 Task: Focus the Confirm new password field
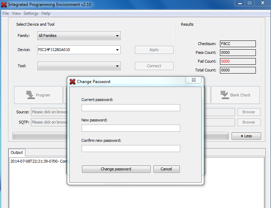pos(131,149)
